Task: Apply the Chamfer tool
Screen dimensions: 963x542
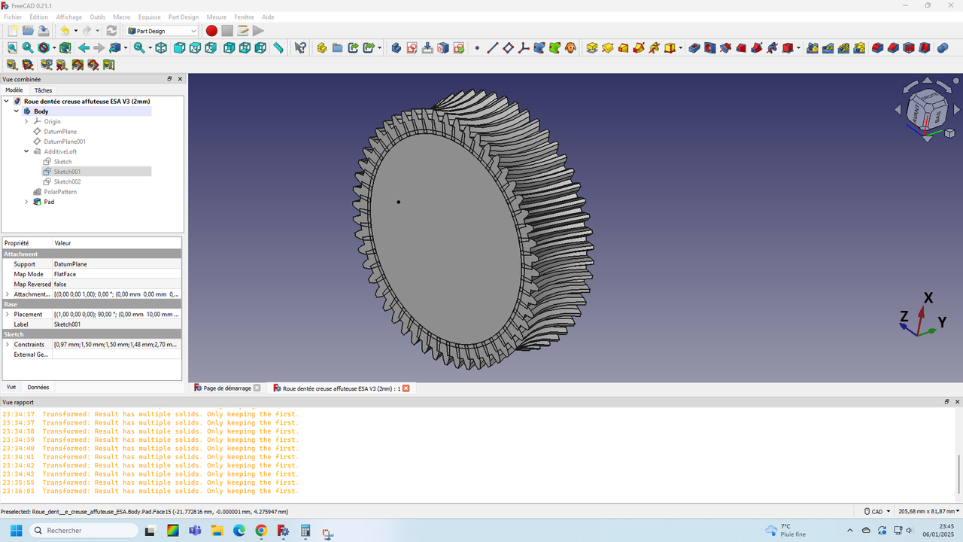Action: [893, 48]
